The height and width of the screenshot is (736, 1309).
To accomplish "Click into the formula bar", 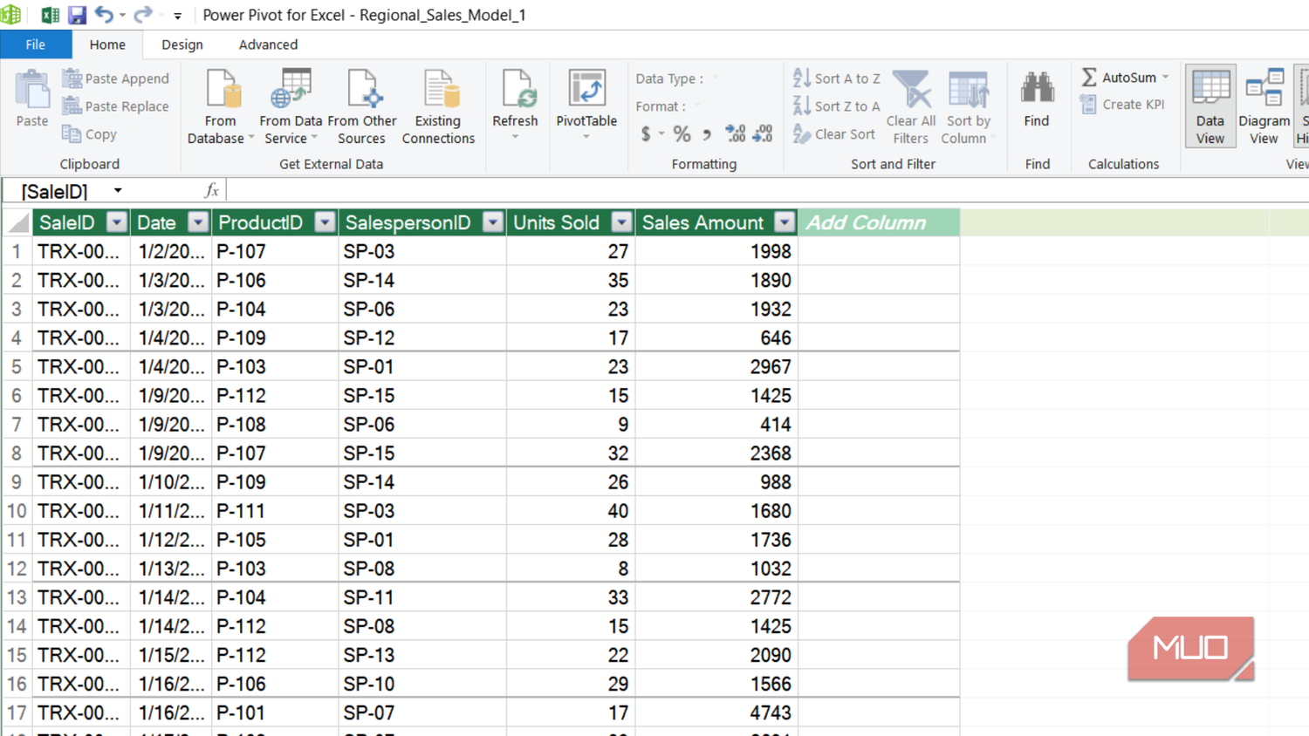I will [768, 190].
